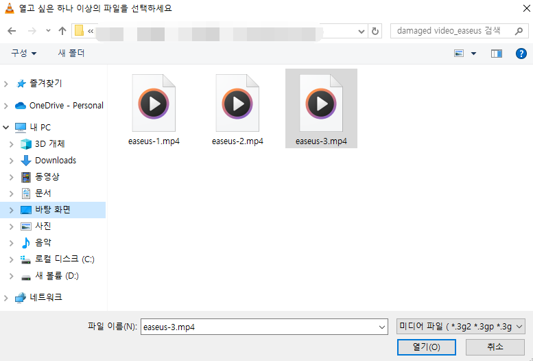Open the recent locations dropdown arrow

(48, 31)
